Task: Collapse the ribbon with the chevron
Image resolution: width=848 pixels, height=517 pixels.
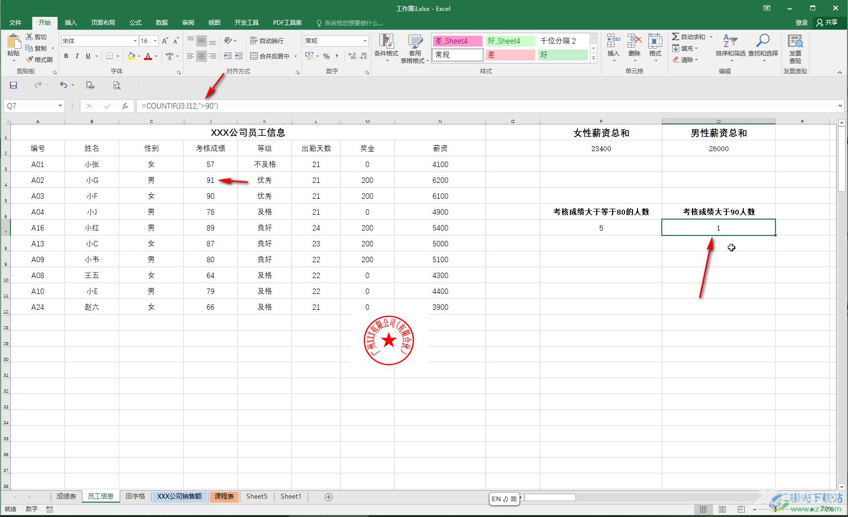Action: pyautogui.click(x=840, y=72)
